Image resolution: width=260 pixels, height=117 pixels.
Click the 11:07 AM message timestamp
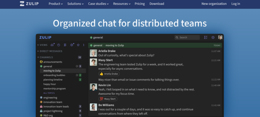pyautogui.click(x=216, y=51)
